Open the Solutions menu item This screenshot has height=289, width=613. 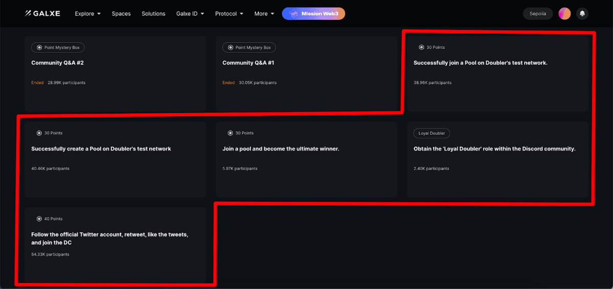click(153, 14)
